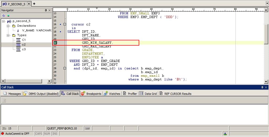This screenshot has width=269, height=137.
Task: Pin the Call Stack panel
Action: pos(262,87)
